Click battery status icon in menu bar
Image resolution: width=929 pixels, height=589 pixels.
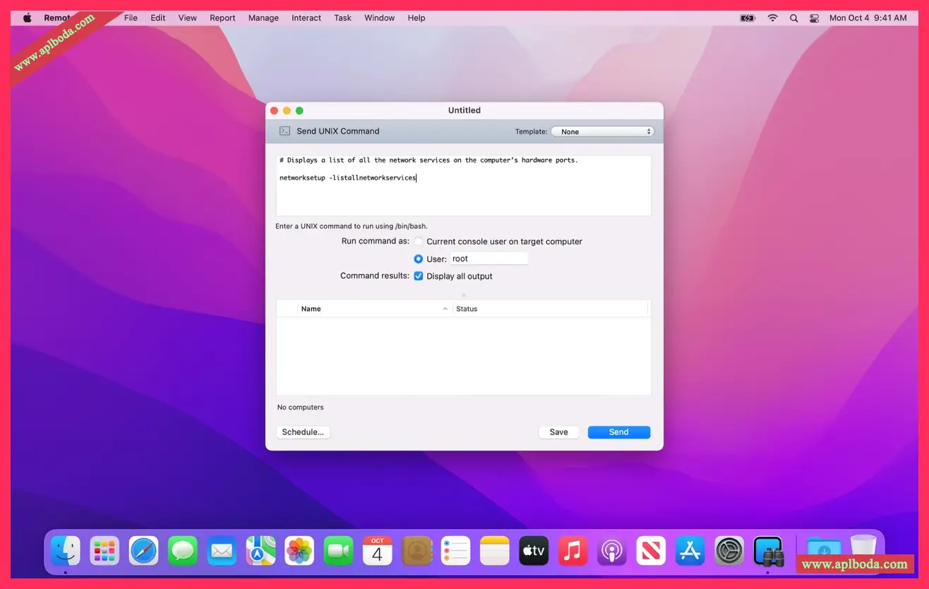click(748, 18)
